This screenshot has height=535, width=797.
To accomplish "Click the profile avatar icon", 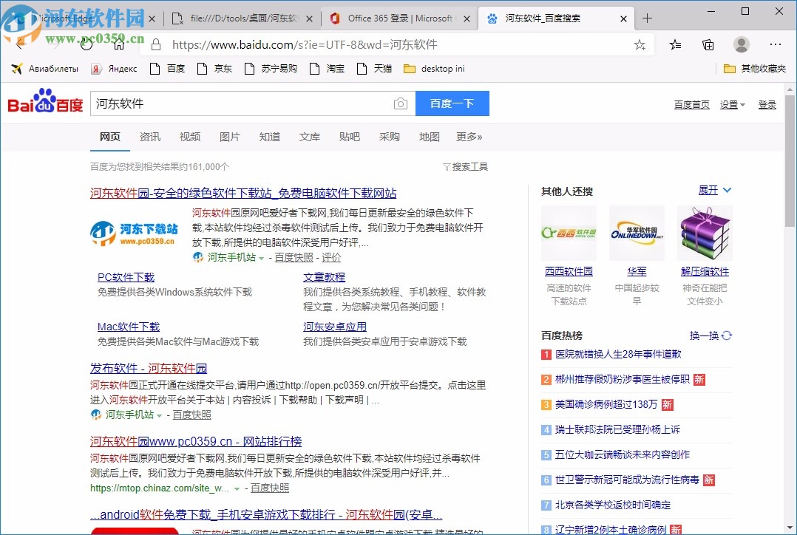I will pos(741,44).
